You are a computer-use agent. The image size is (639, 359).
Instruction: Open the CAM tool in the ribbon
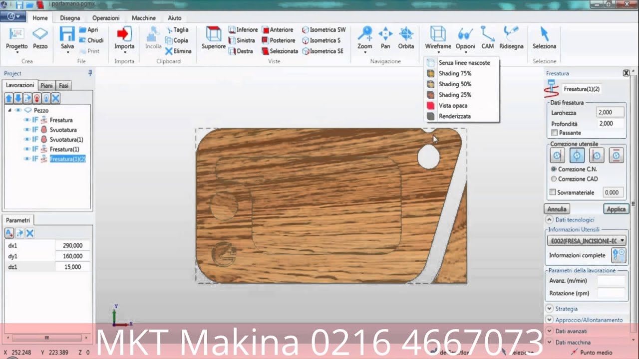point(487,38)
